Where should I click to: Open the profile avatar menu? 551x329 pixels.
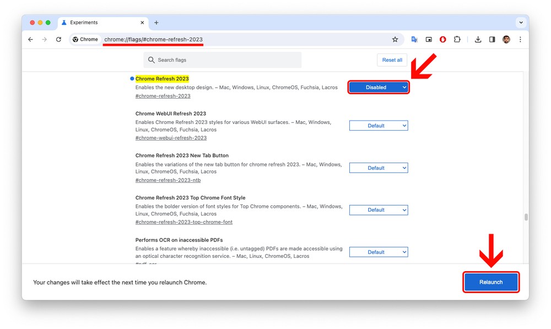506,39
